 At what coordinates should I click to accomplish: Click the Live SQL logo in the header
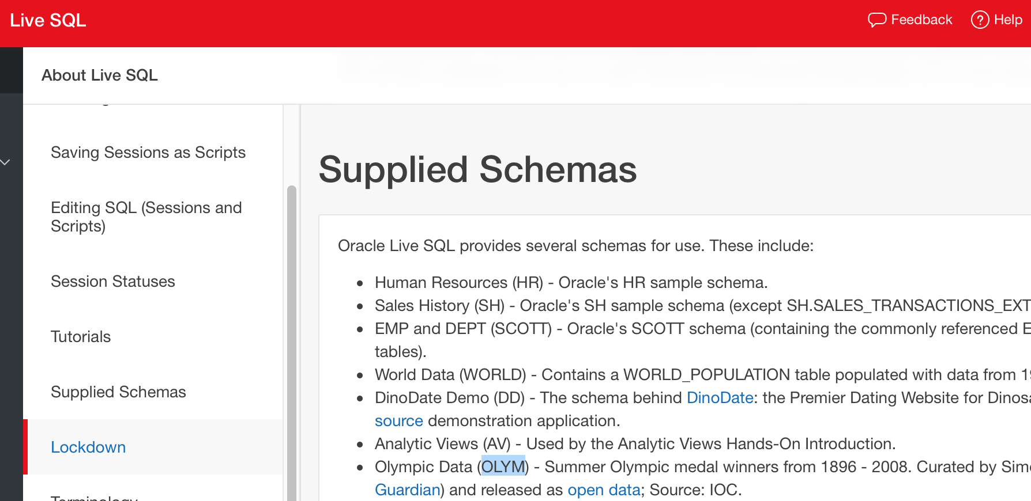click(48, 20)
